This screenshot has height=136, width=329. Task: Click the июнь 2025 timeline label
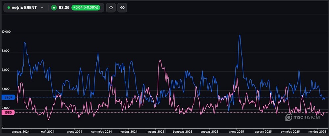pos(236,132)
